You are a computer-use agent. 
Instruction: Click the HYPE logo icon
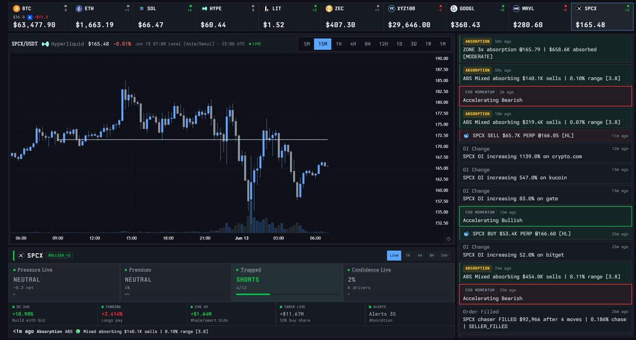click(x=204, y=9)
